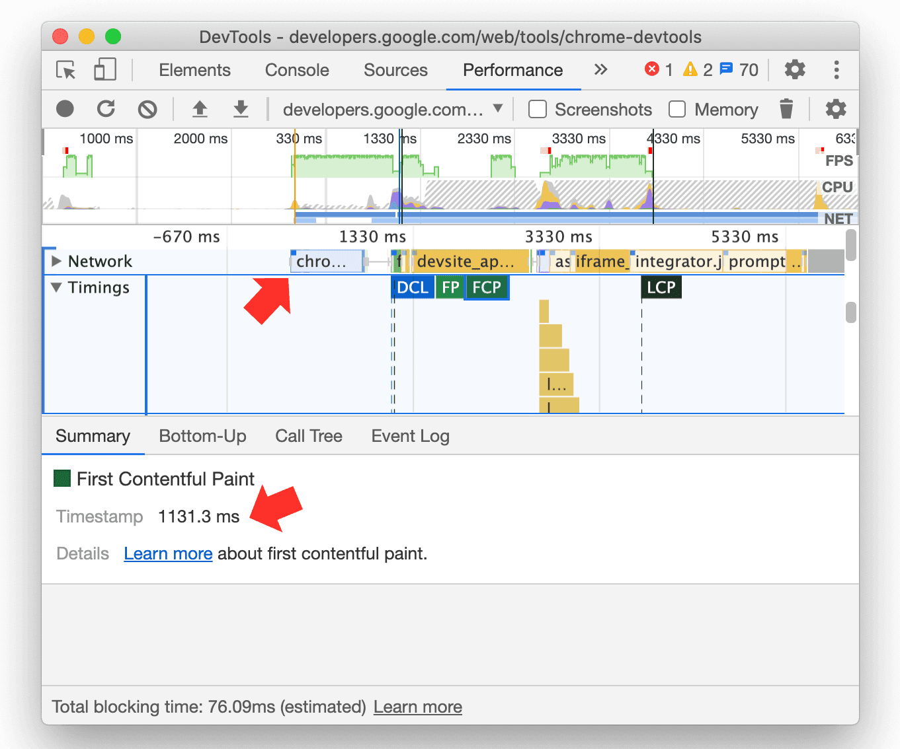The height and width of the screenshot is (749, 900).
Task: Trigger garbage collection with trash icon
Action: point(786,109)
